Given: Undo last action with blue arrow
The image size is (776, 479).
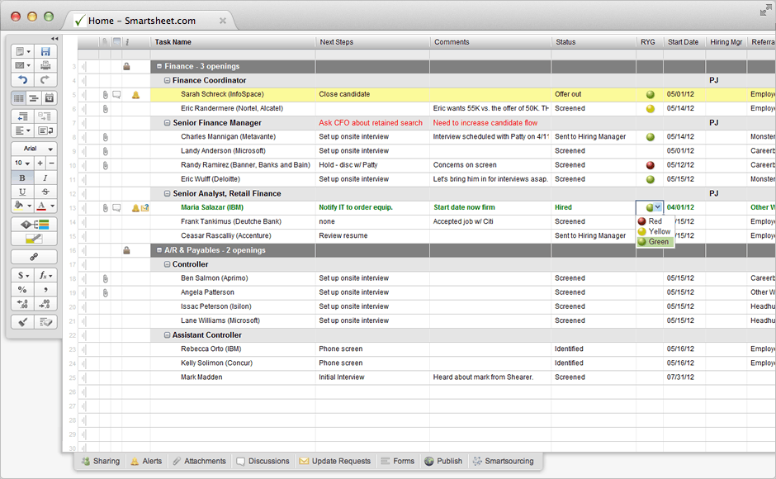Looking at the screenshot, I should 21,80.
